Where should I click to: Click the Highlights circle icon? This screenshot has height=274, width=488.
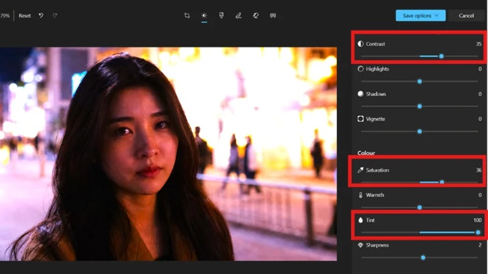pyautogui.click(x=360, y=69)
